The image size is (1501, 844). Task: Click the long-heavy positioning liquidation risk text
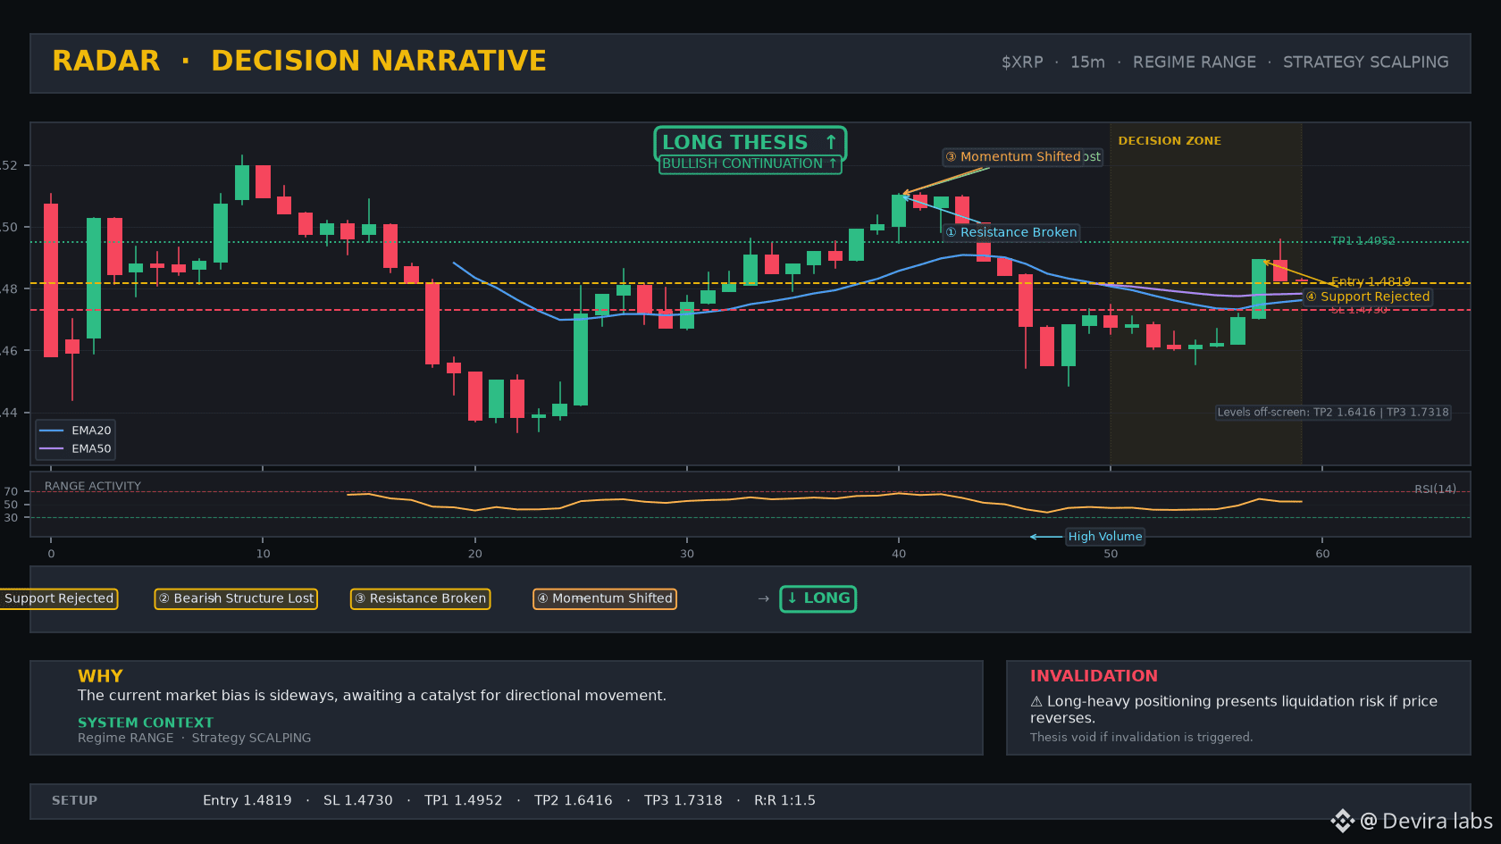pos(1234,709)
